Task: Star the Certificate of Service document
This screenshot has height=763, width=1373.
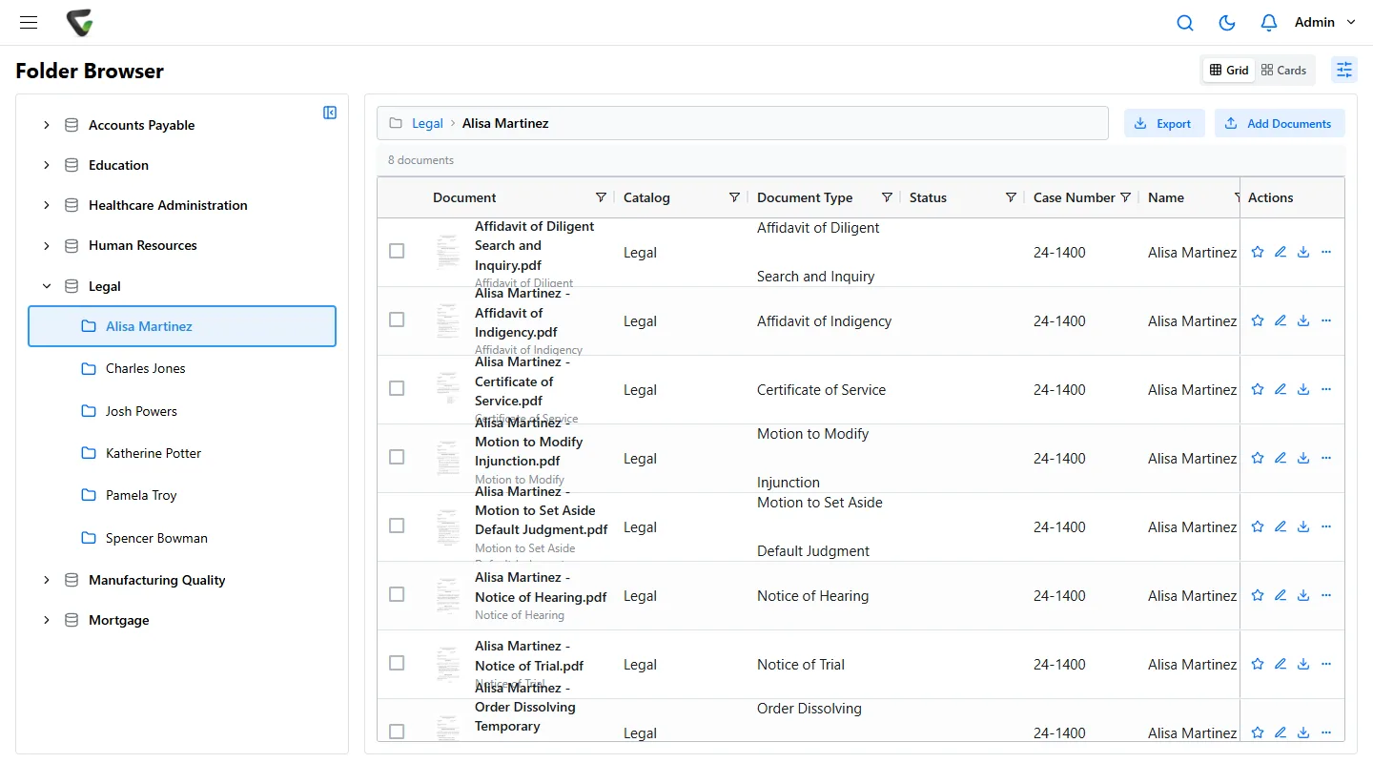Action: pos(1258,389)
